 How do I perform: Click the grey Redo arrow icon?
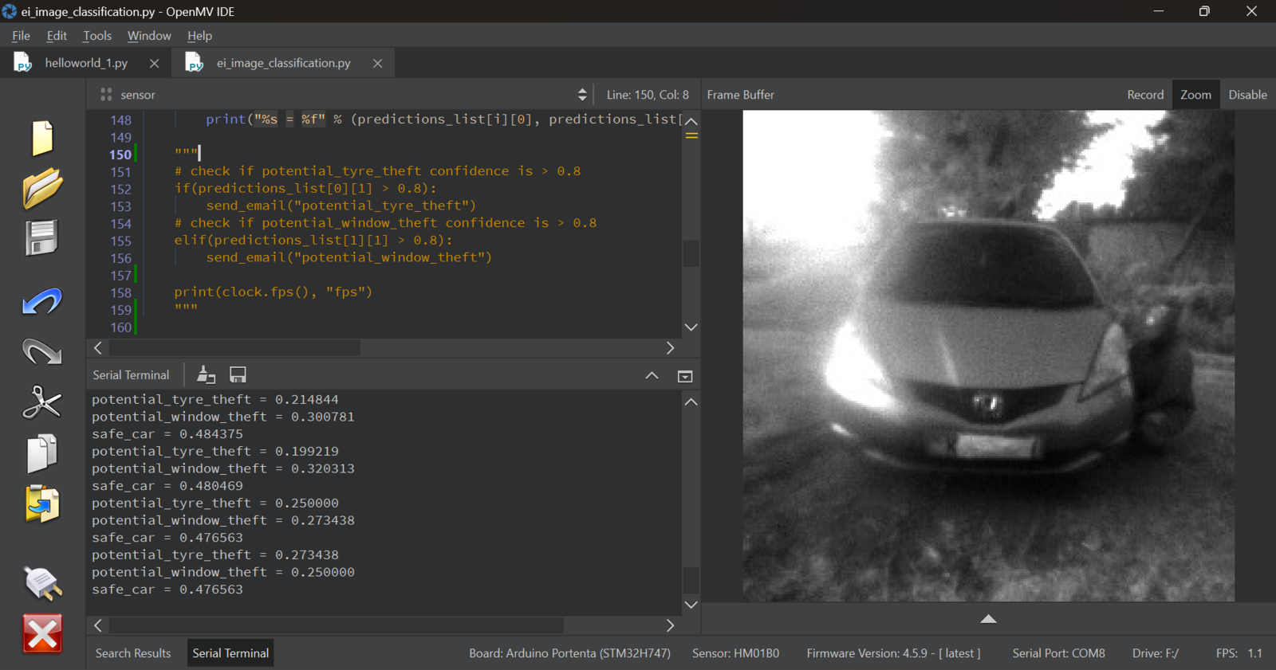[42, 351]
